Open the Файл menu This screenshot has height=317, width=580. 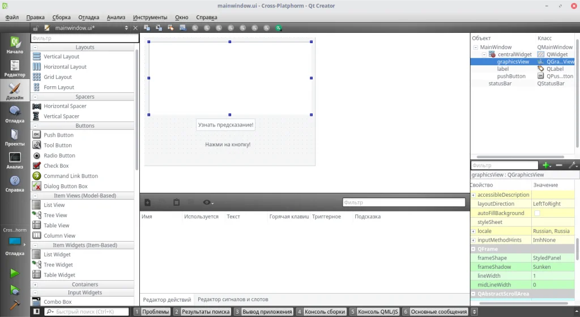pos(12,17)
